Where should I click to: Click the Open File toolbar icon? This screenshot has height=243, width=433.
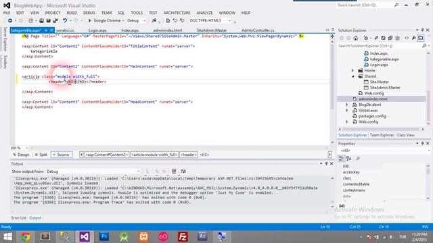41,21
